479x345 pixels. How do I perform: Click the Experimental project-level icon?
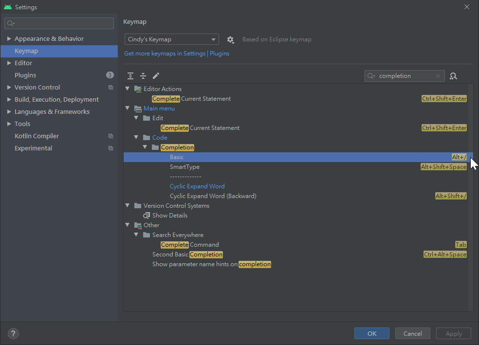(111, 148)
